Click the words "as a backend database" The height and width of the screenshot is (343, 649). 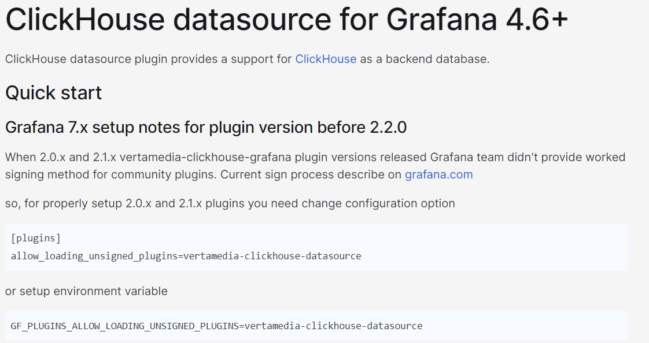[x=425, y=59]
